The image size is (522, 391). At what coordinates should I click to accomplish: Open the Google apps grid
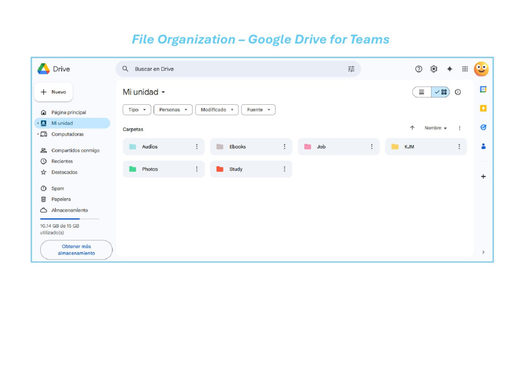click(x=465, y=69)
